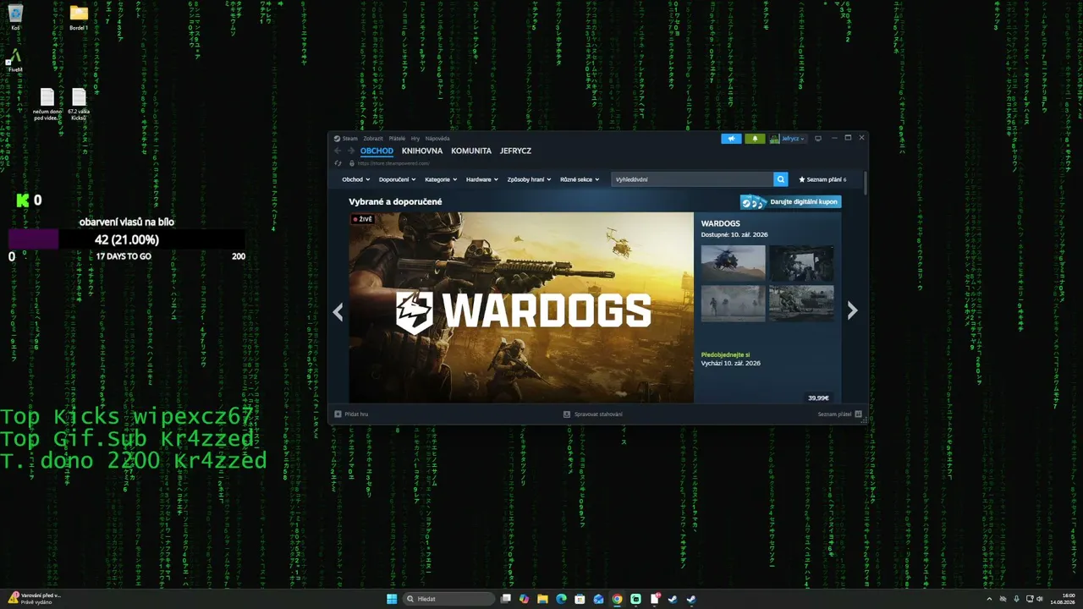Click the Steam back navigation arrow

tap(338, 151)
